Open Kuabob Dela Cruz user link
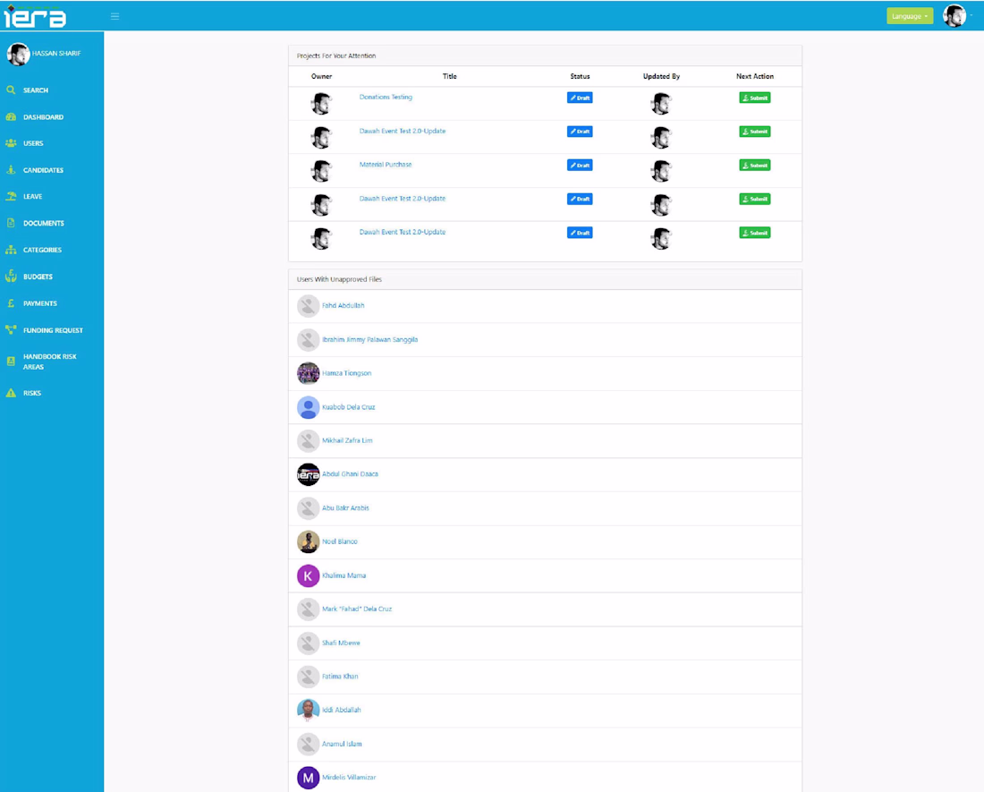 [x=348, y=406]
